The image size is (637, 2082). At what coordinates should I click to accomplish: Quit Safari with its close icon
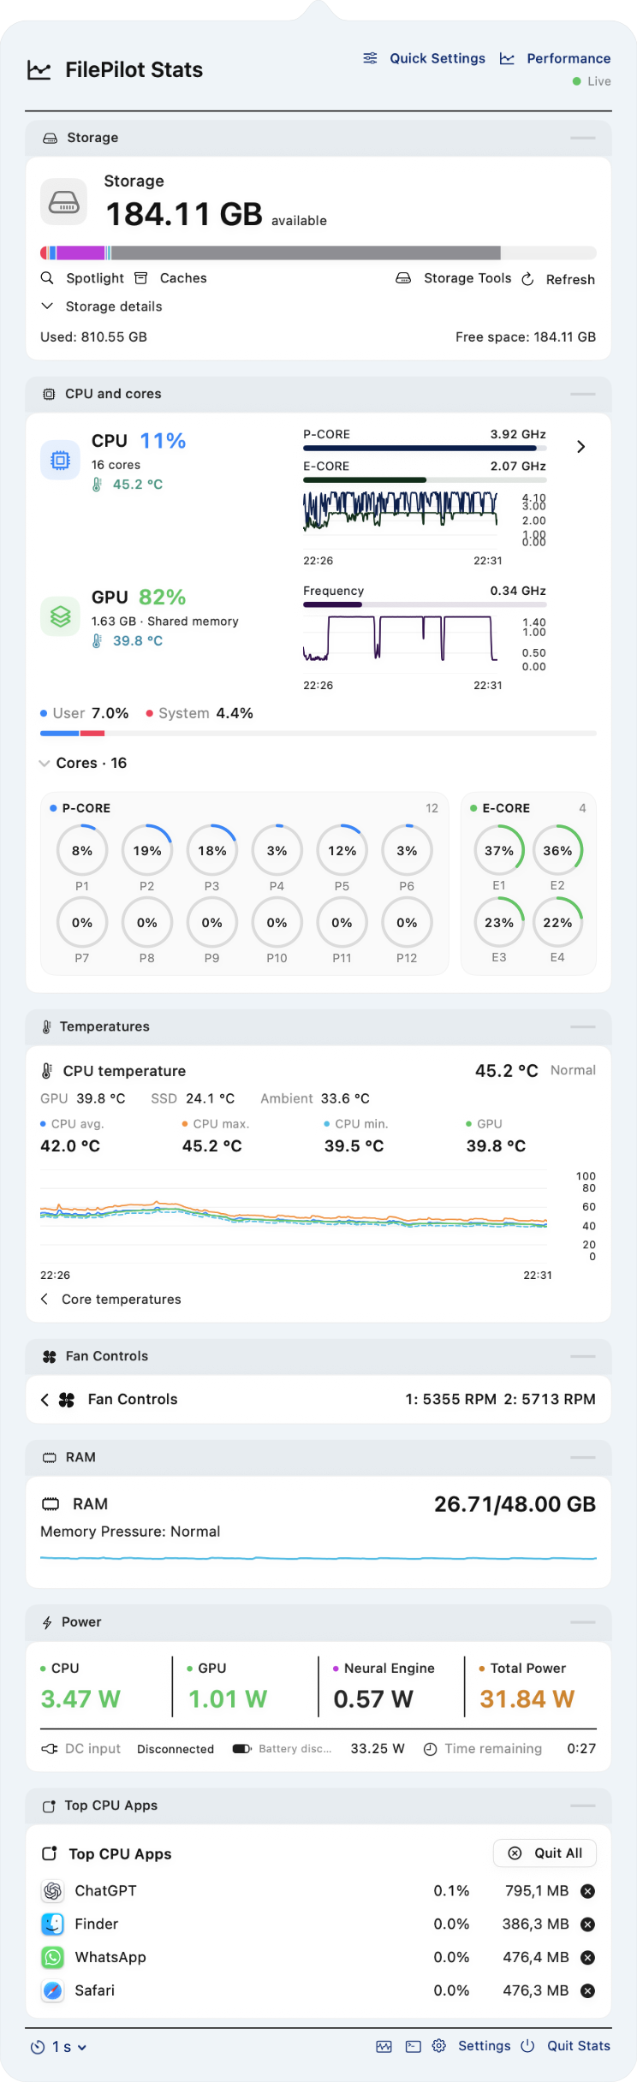(x=588, y=1991)
